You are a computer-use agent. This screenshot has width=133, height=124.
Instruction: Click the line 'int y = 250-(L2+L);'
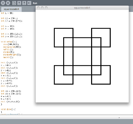(x=12, y=36)
